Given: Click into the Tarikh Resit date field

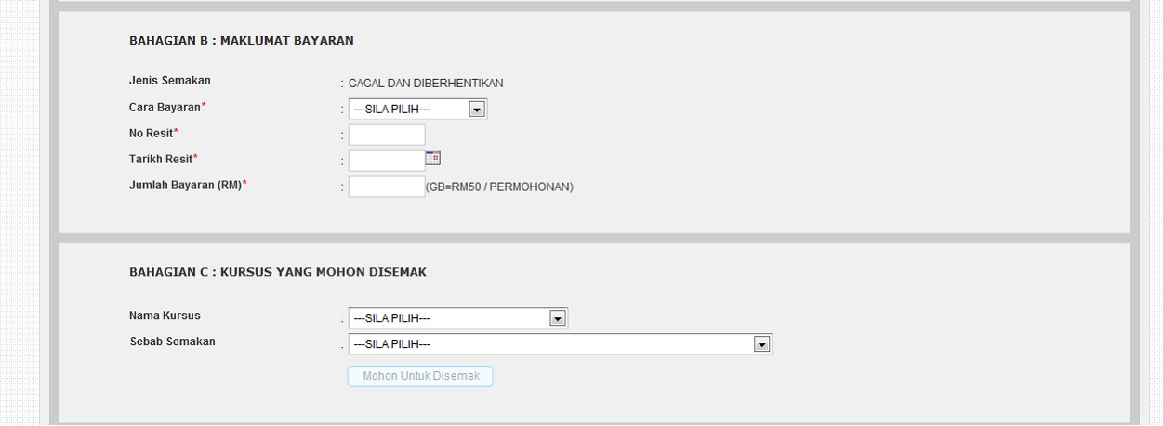Looking at the screenshot, I should tap(387, 161).
